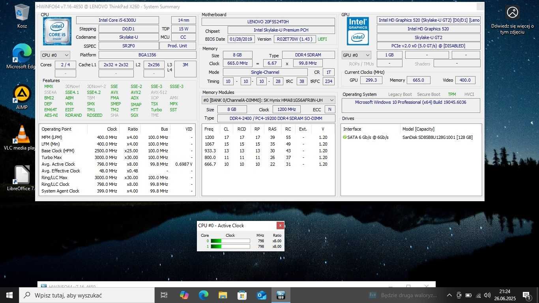
Task: Click the GPU current clock '299.3' field
Action: pos(371,80)
